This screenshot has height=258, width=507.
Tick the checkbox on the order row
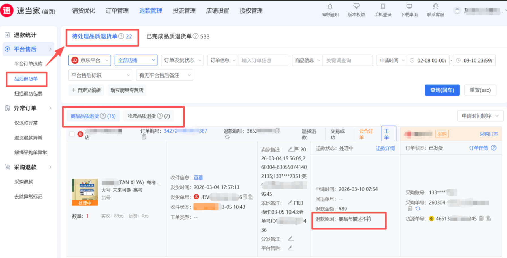point(72,134)
